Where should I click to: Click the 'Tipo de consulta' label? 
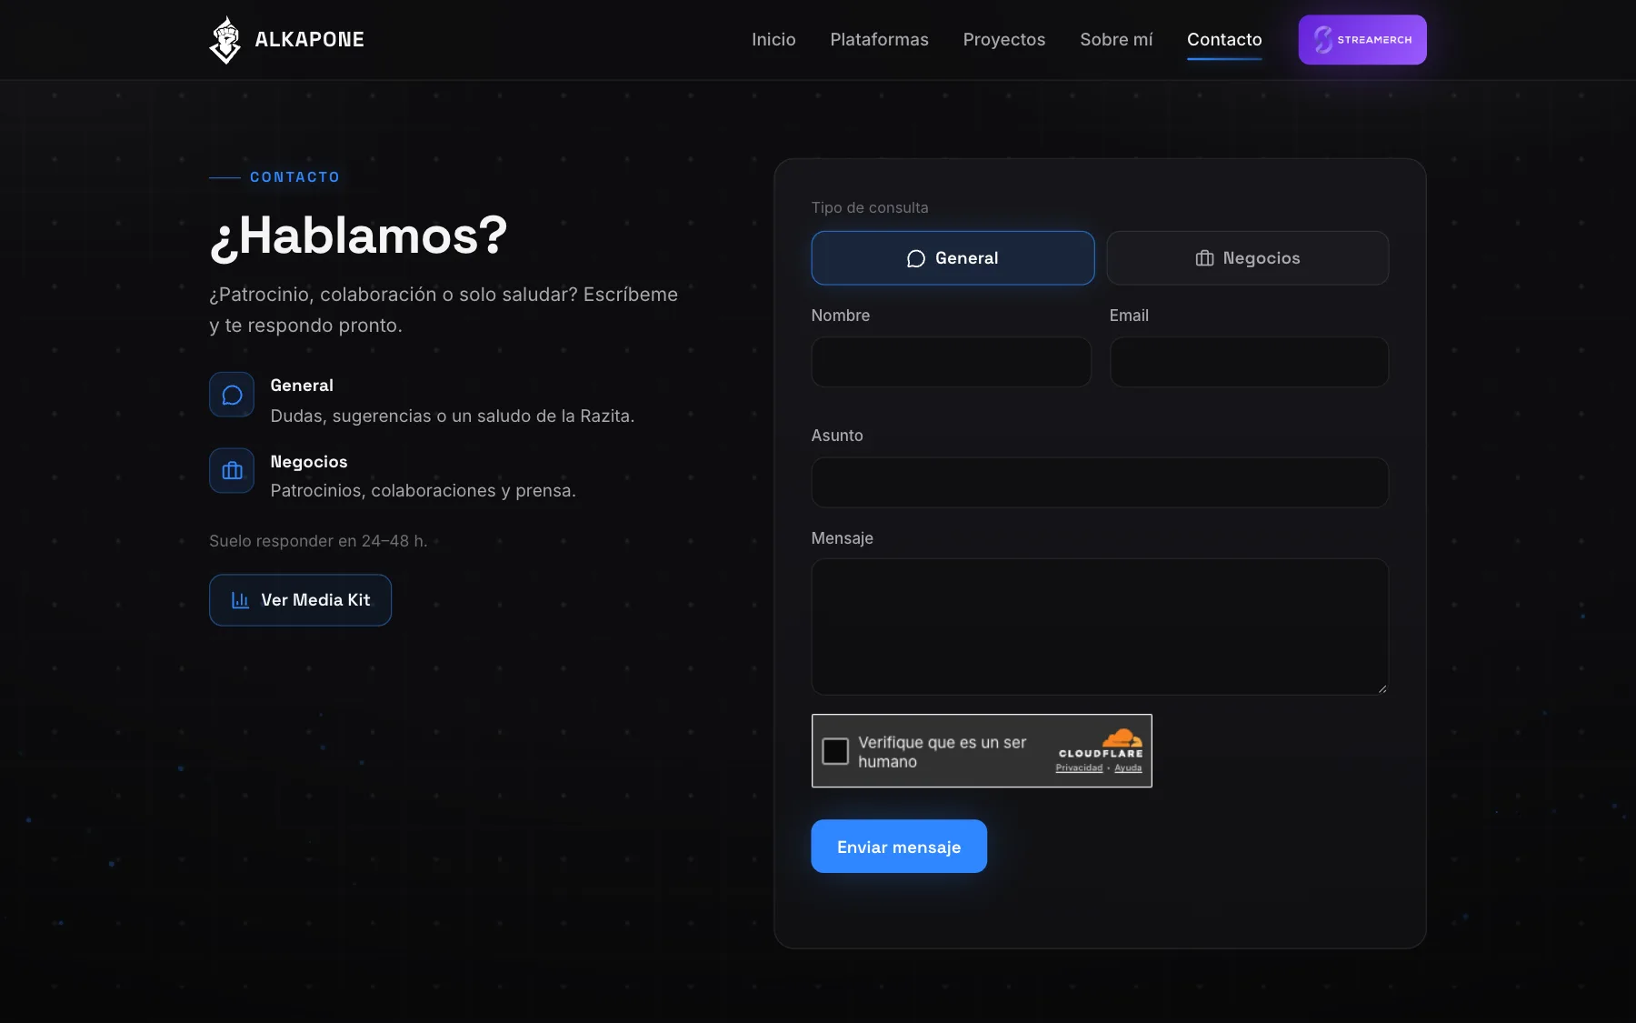click(870, 207)
